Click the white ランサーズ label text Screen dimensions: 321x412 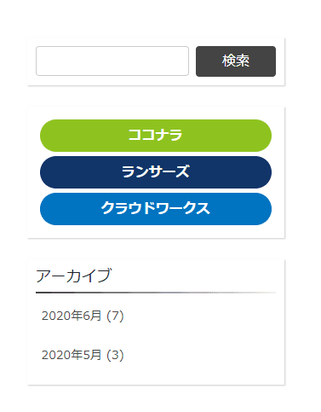click(x=155, y=171)
